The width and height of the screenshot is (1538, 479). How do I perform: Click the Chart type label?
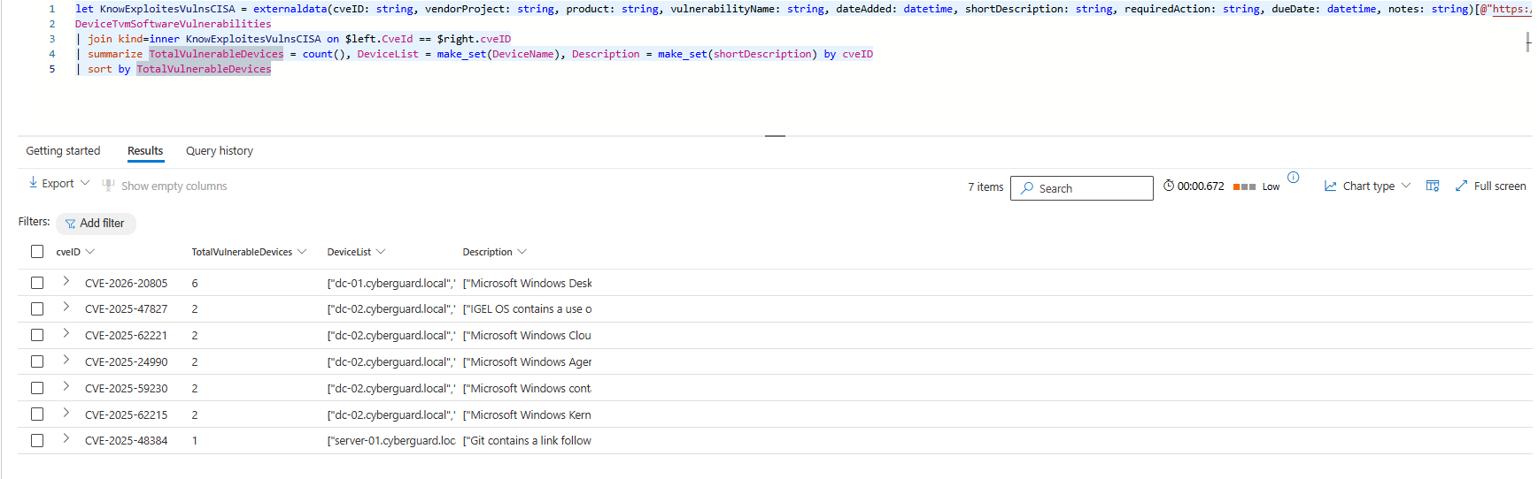coord(1369,186)
